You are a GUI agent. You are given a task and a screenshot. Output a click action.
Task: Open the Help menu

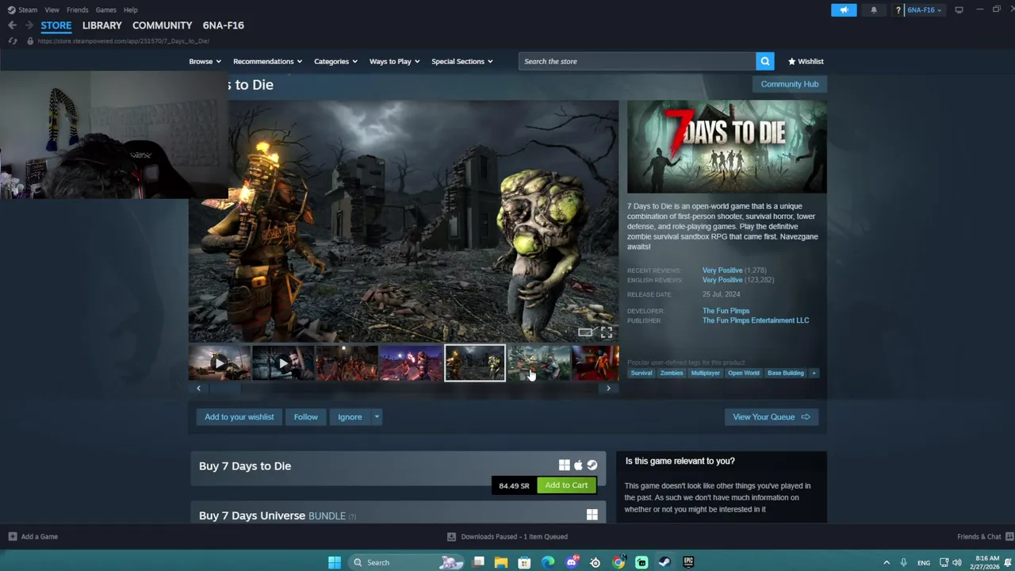point(131,10)
